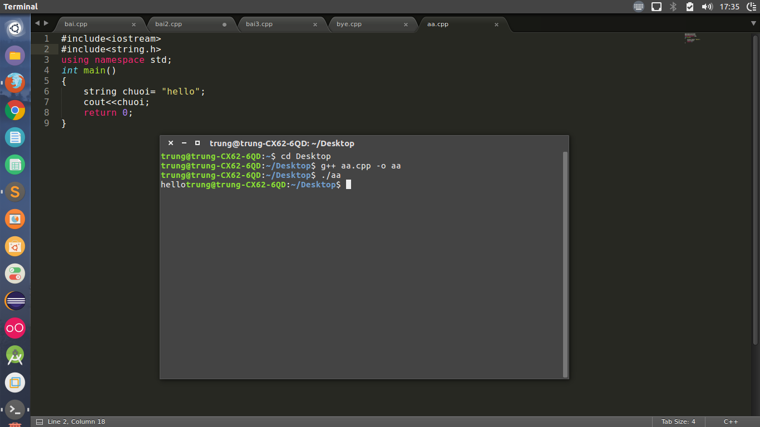Open the C++ syntax selector
The image size is (760, 427).
[731, 421]
